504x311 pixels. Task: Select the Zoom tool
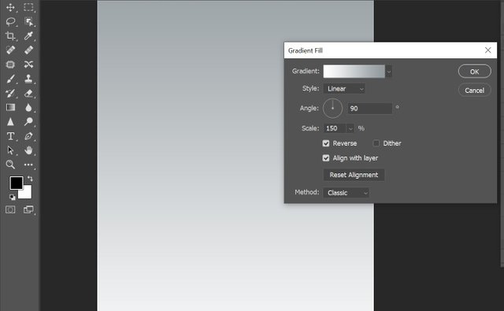(10, 165)
